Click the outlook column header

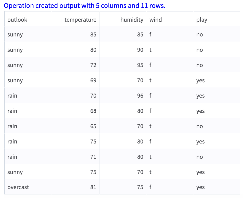pos(17,19)
